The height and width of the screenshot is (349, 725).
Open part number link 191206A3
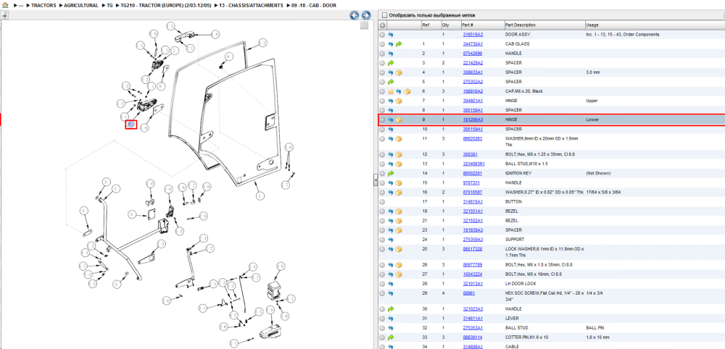[473, 119]
